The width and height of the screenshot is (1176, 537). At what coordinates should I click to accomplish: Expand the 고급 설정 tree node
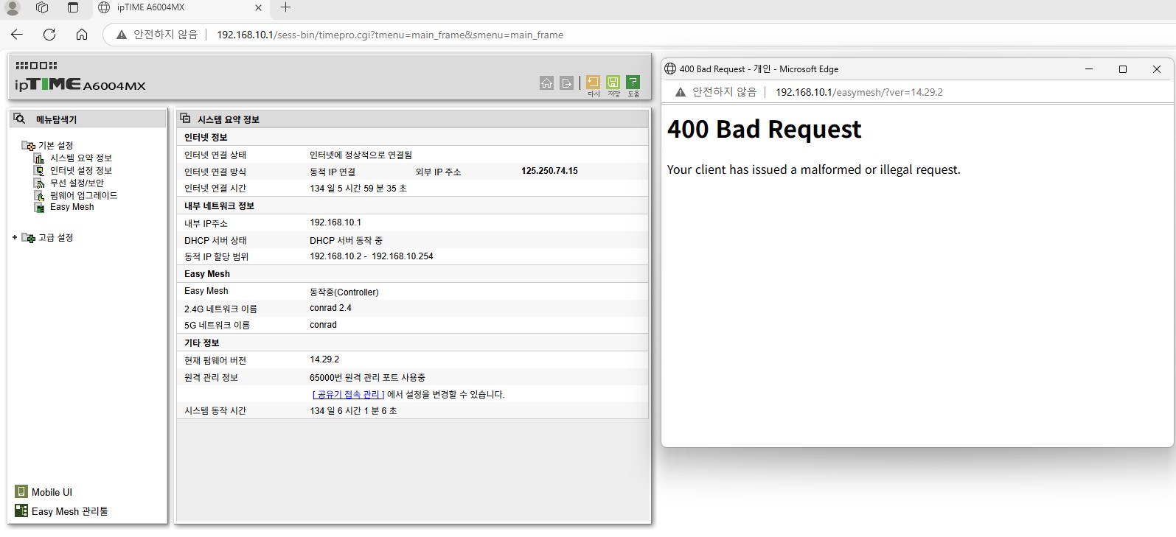[15, 237]
